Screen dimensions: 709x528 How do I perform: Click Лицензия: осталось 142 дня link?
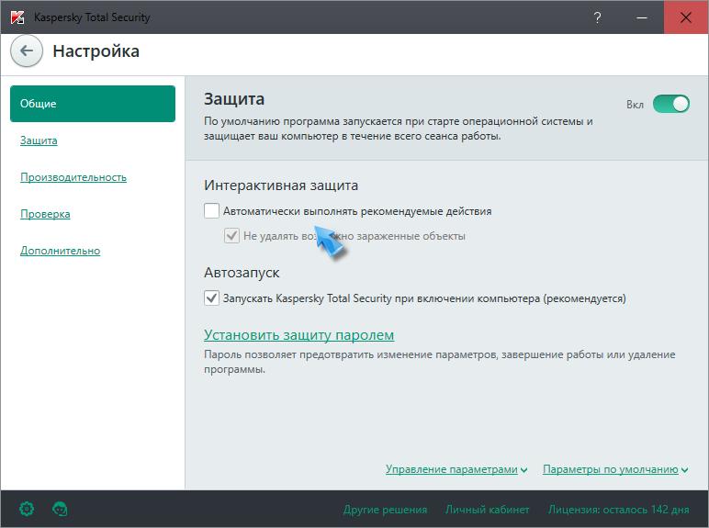pos(619,510)
